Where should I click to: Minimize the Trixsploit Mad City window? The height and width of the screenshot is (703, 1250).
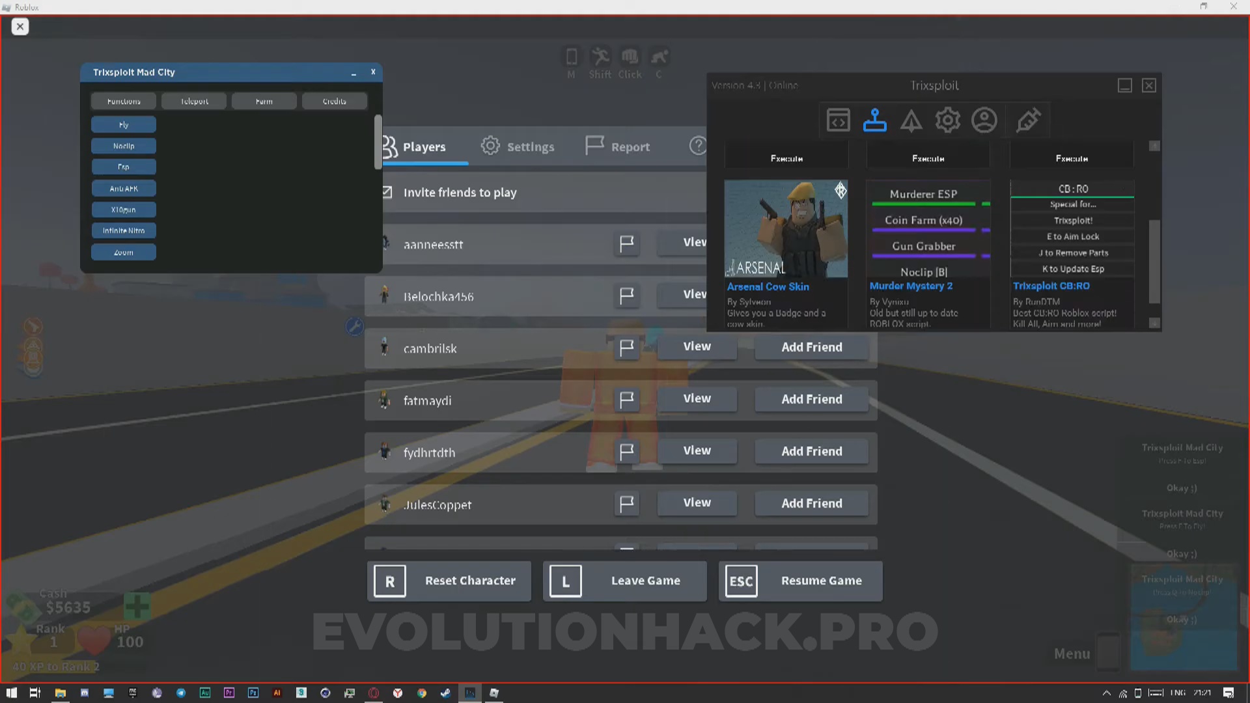click(x=354, y=73)
